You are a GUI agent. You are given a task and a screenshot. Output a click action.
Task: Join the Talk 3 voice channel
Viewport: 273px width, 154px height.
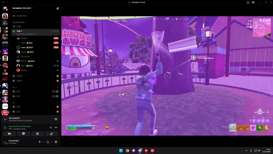pyautogui.click(x=36, y=81)
